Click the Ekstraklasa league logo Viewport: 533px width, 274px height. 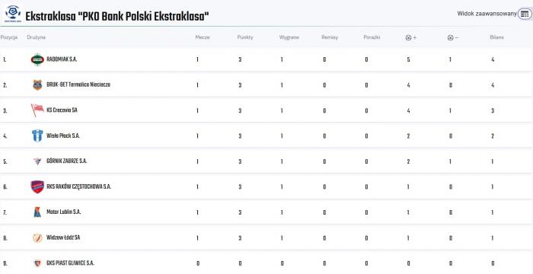coord(13,14)
